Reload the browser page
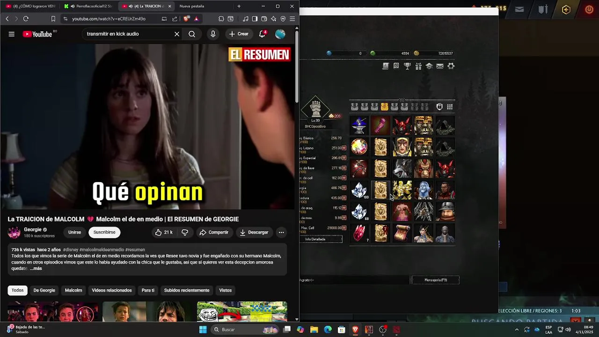This screenshot has width=599, height=337. (x=26, y=19)
